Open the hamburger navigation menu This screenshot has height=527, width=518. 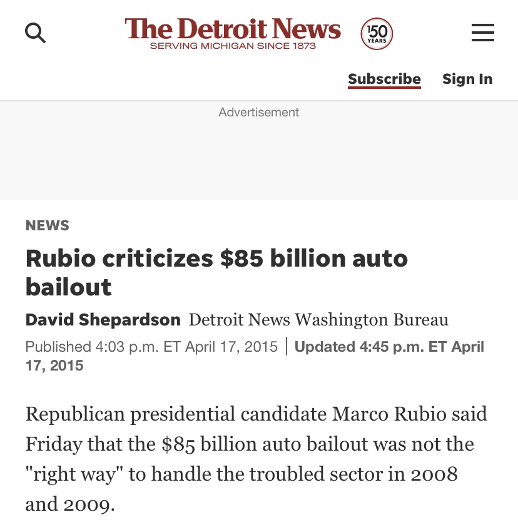pos(482,32)
